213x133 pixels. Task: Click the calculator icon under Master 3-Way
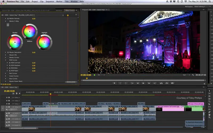point(8,25)
